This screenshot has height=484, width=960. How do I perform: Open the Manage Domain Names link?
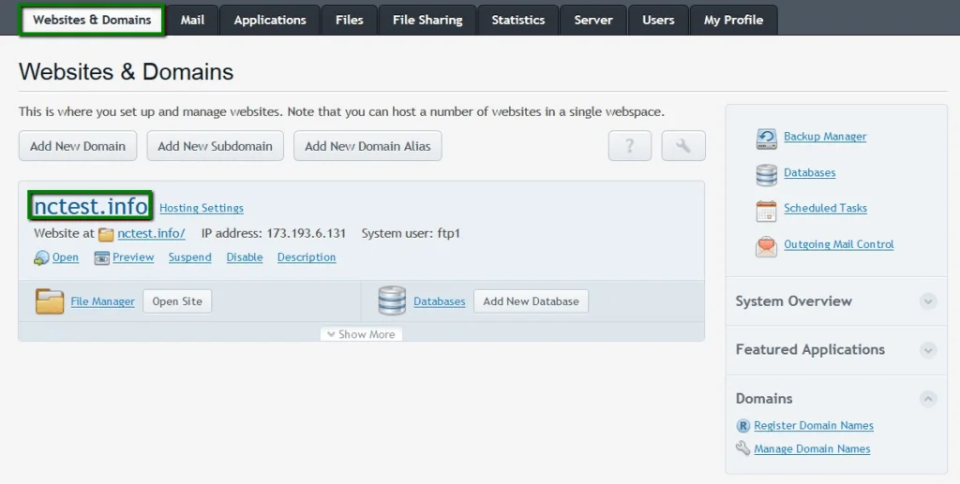812,449
